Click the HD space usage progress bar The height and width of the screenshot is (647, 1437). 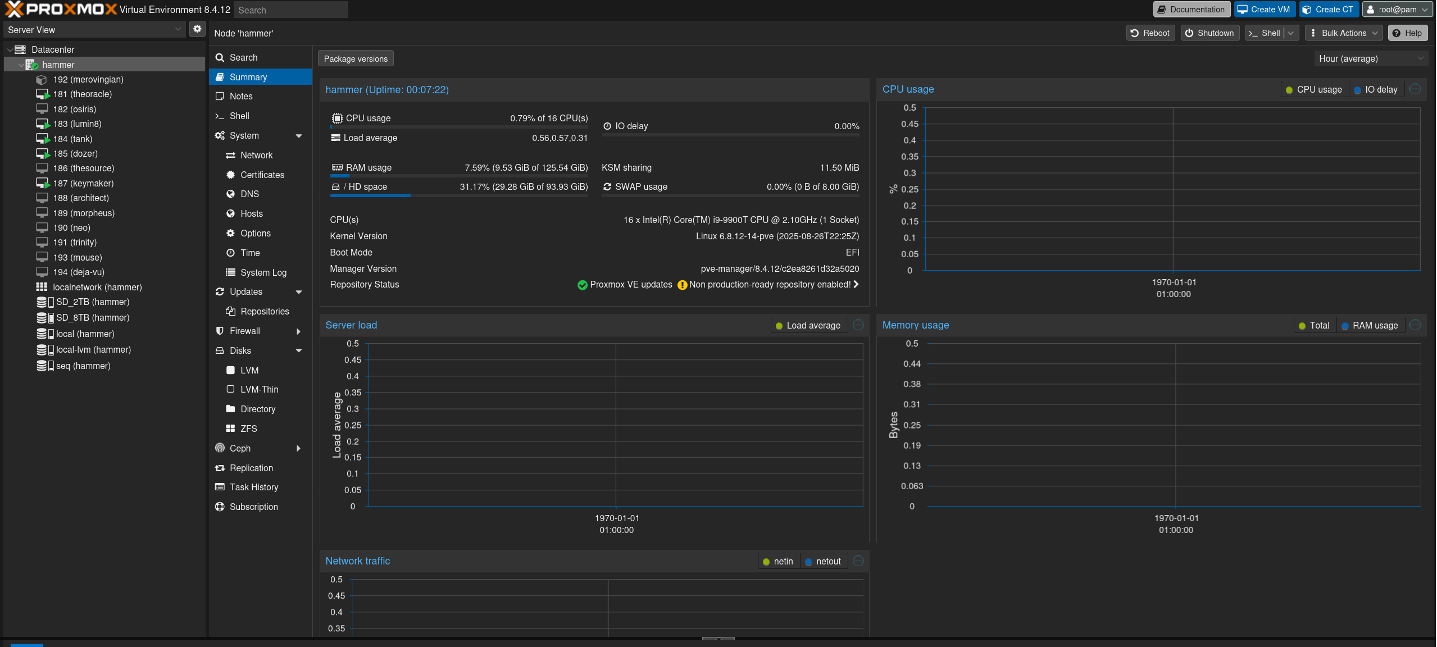(x=458, y=195)
